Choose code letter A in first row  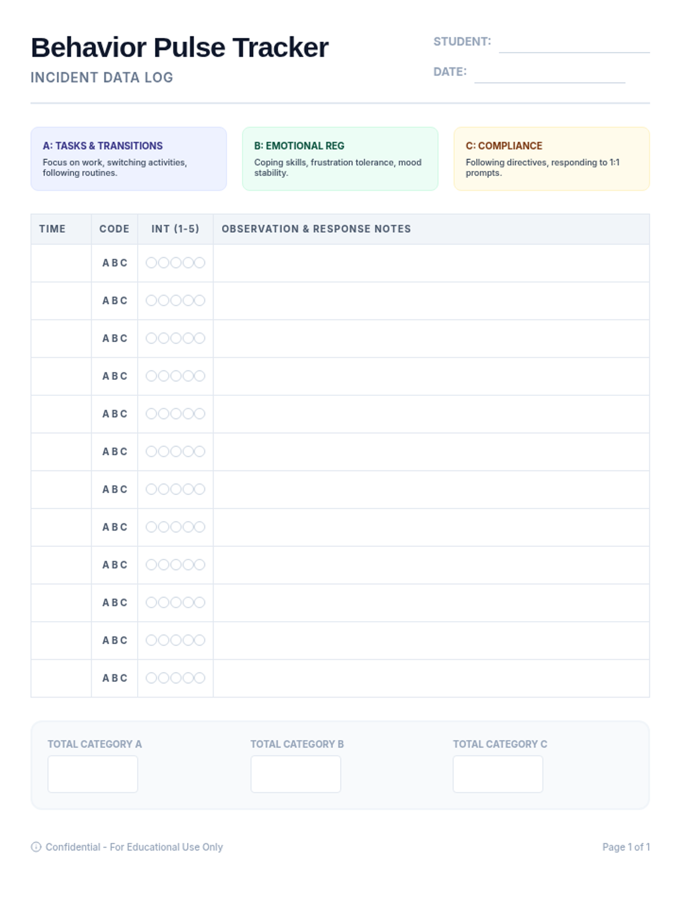tap(105, 263)
